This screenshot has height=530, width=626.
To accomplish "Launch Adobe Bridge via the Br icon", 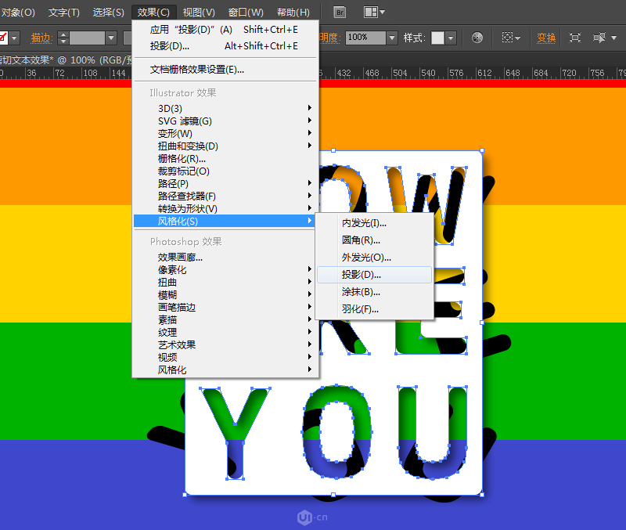I will coord(339,12).
